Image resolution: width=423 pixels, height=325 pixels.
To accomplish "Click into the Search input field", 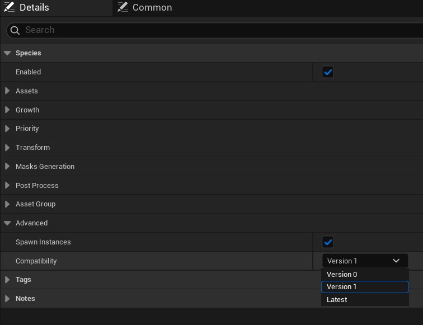I will pyautogui.click(x=218, y=30).
